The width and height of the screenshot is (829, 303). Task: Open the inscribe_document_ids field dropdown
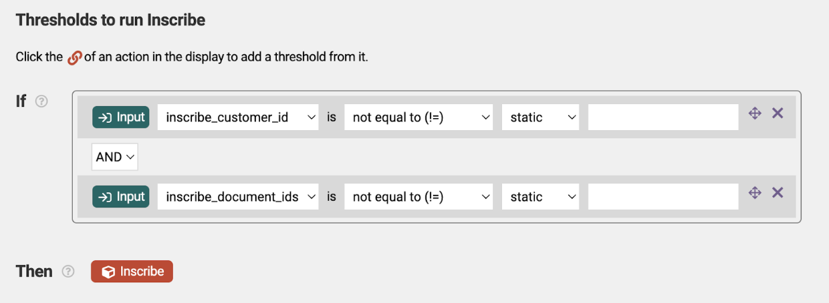pos(238,196)
